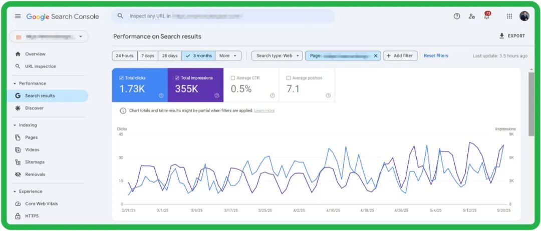The width and height of the screenshot is (541, 231).
Task: Open the Google apps grid
Action: pyautogui.click(x=509, y=16)
